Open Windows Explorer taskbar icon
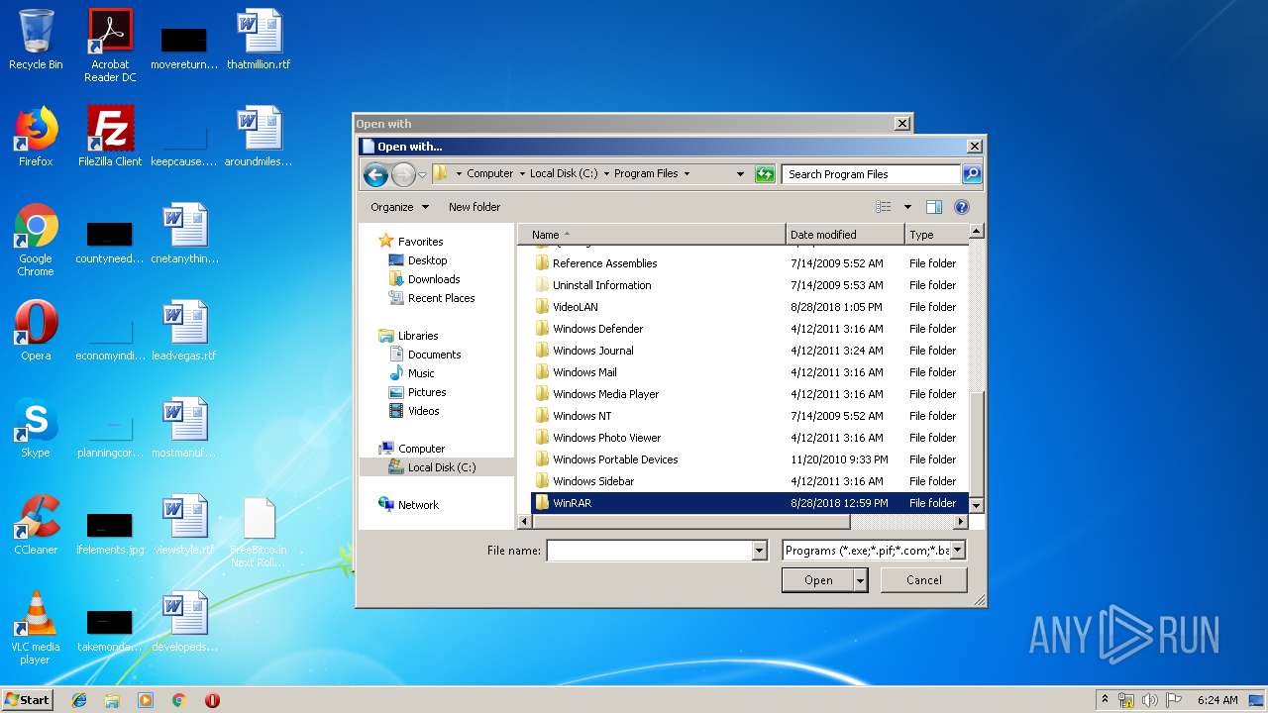The width and height of the screenshot is (1268, 713). click(x=112, y=700)
